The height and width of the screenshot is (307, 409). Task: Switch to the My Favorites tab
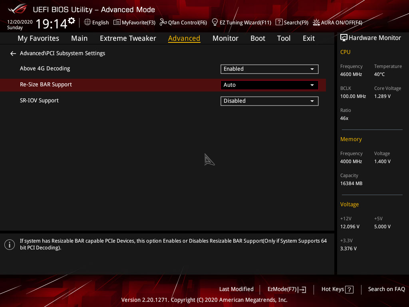38,38
